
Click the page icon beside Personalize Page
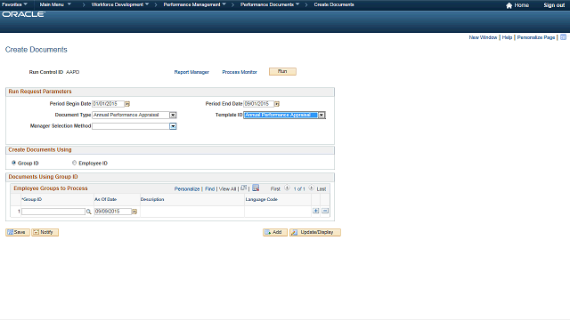coord(563,37)
